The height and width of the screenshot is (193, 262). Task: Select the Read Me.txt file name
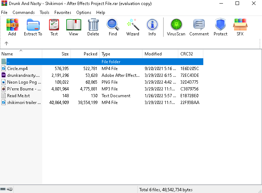tap(18, 96)
